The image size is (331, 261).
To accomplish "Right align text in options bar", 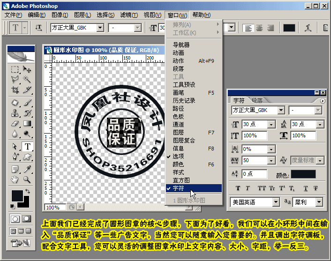I will click(271, 28).
